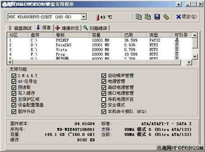Click the title bar down-arrow button
The image size is (205, 152).
point(178,4)
